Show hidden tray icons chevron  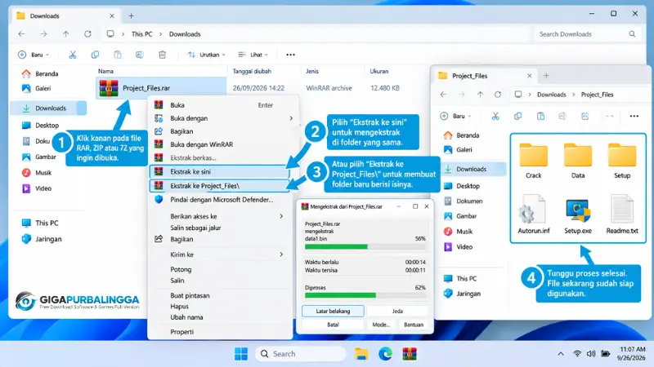coord(561,354)
